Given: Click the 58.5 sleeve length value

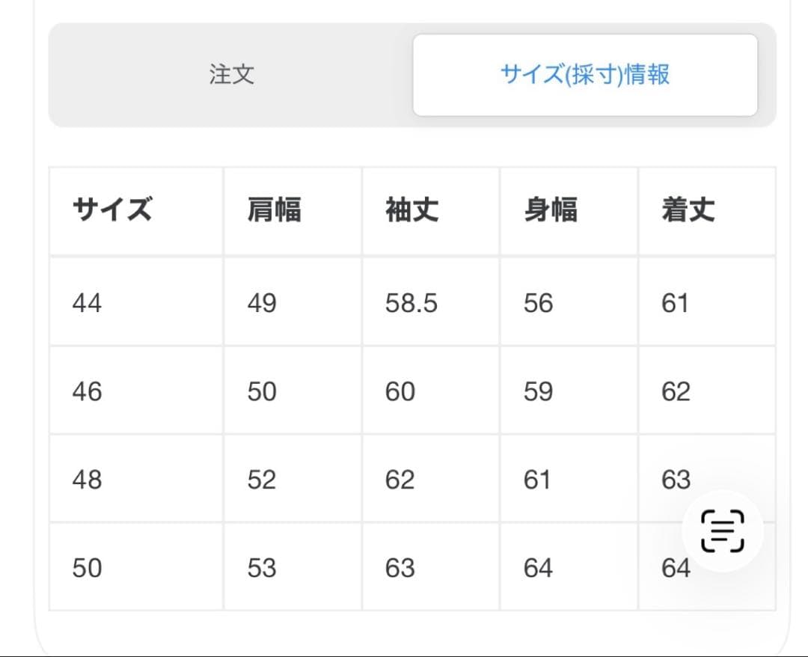Looking at the screenshot, I should click(x=411, y=303).
